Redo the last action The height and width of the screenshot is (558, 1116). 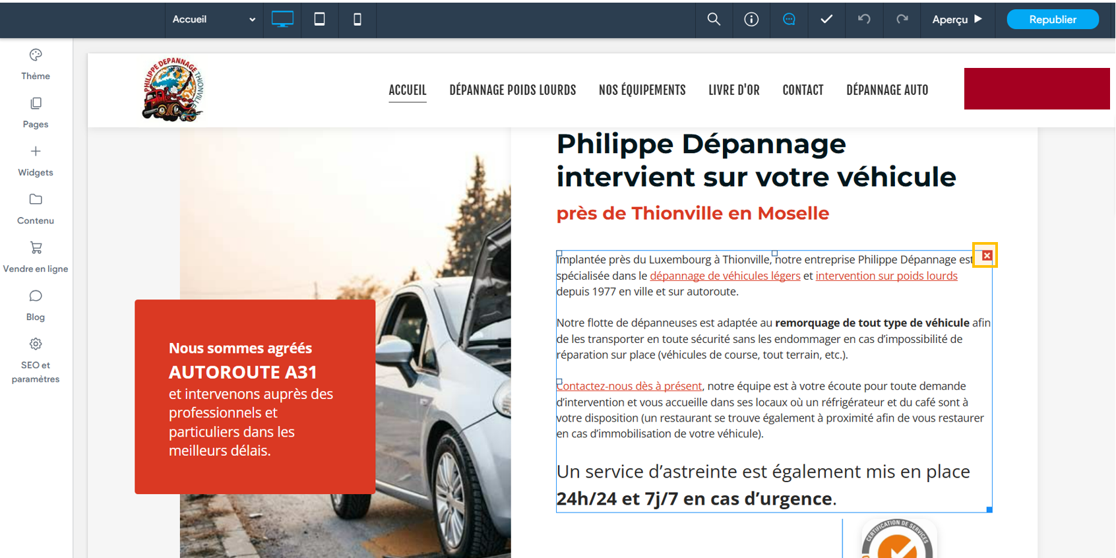(x=902, y=19)
